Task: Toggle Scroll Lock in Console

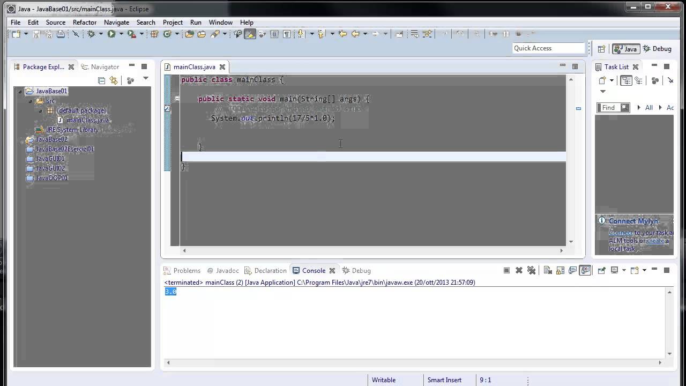Action: click(x=560, y=270)
